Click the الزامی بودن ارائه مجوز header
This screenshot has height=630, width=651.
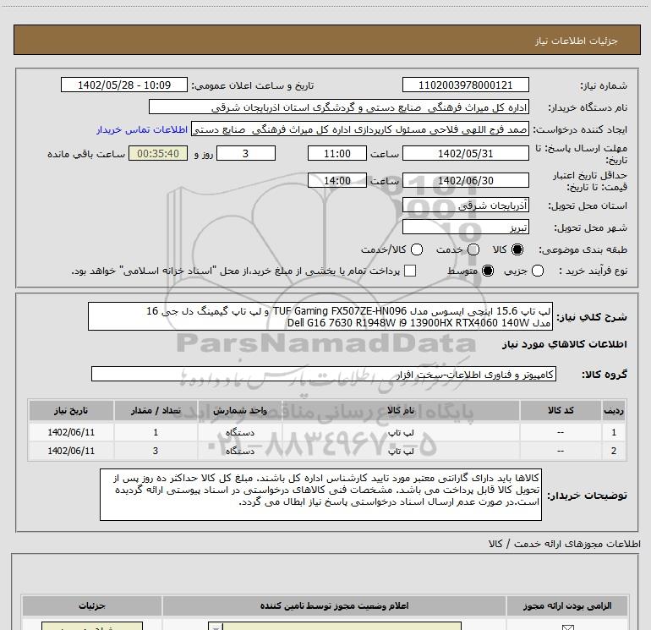pyautogui.click(x=566, y=606)
